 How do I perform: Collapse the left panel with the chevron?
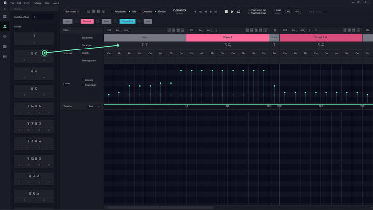5,9
